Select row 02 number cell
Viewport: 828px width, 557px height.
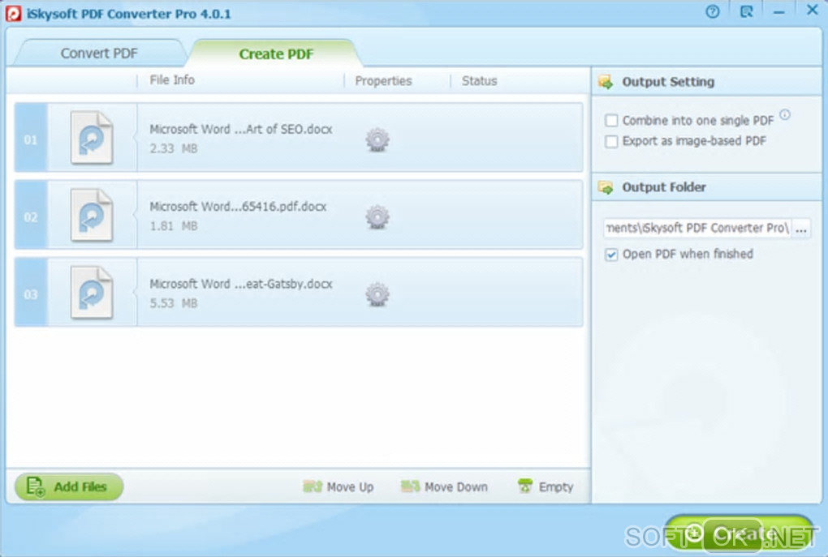pos(31,215)
